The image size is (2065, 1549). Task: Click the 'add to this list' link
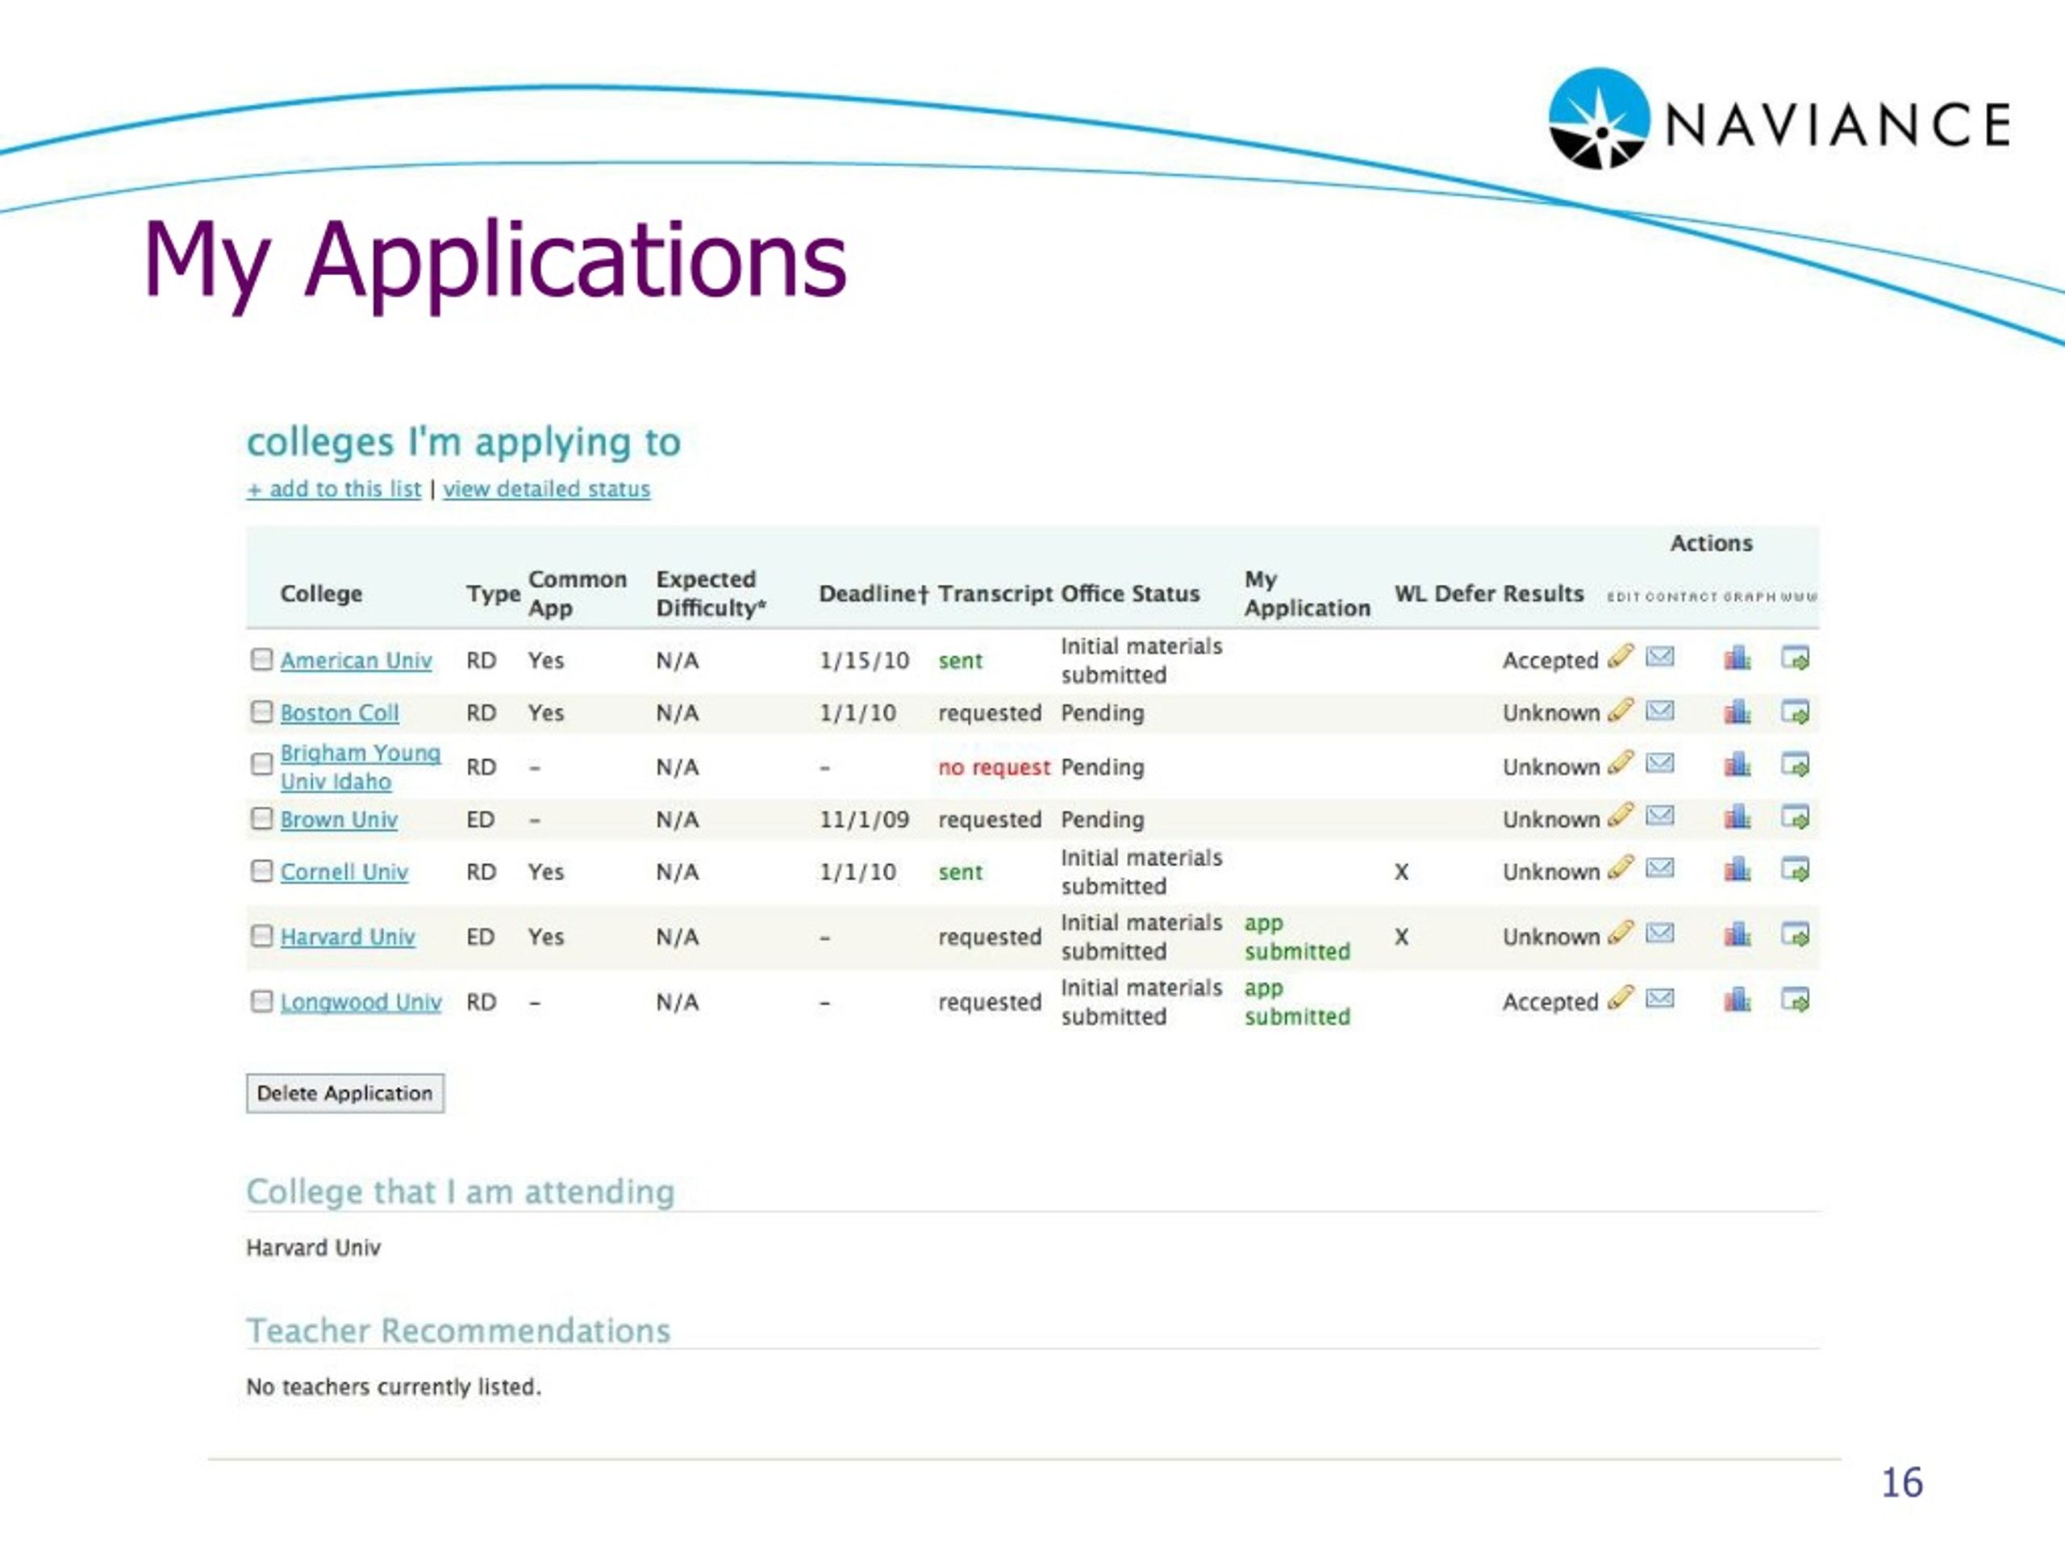[334, 488]
